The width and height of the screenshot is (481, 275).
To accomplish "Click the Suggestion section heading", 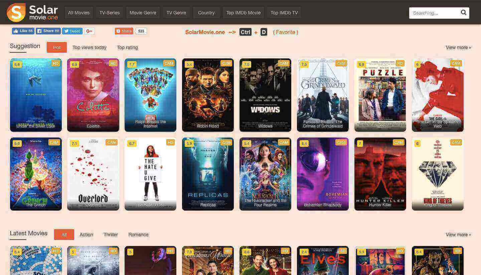I will (25, 46).
